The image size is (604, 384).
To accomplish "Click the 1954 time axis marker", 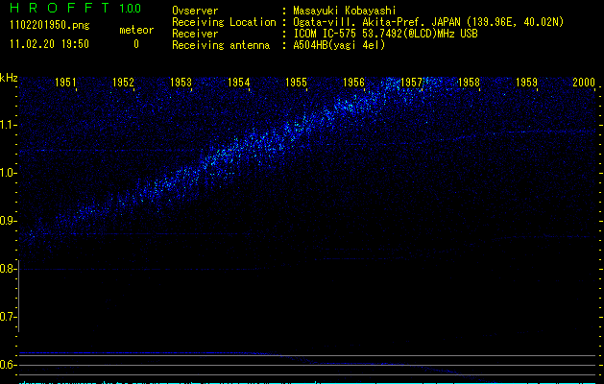I will (238, 83).
